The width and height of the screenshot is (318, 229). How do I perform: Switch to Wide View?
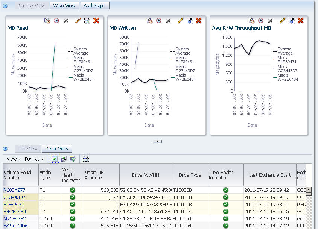coord(64,6)
